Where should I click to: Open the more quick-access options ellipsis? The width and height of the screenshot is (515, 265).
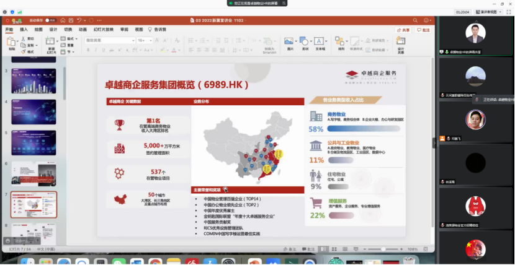tap(99, 20)
